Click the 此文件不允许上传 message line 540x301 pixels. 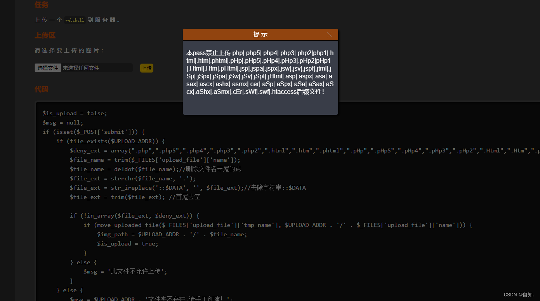[125, 272]
